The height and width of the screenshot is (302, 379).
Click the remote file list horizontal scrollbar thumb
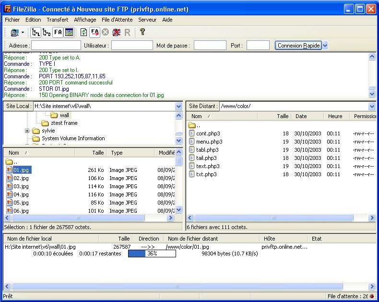tap(274, 218)
